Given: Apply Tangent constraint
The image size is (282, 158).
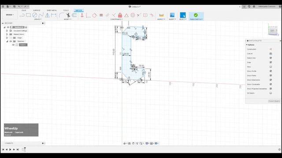Looking at the screenshot, I should coord(94,15).
